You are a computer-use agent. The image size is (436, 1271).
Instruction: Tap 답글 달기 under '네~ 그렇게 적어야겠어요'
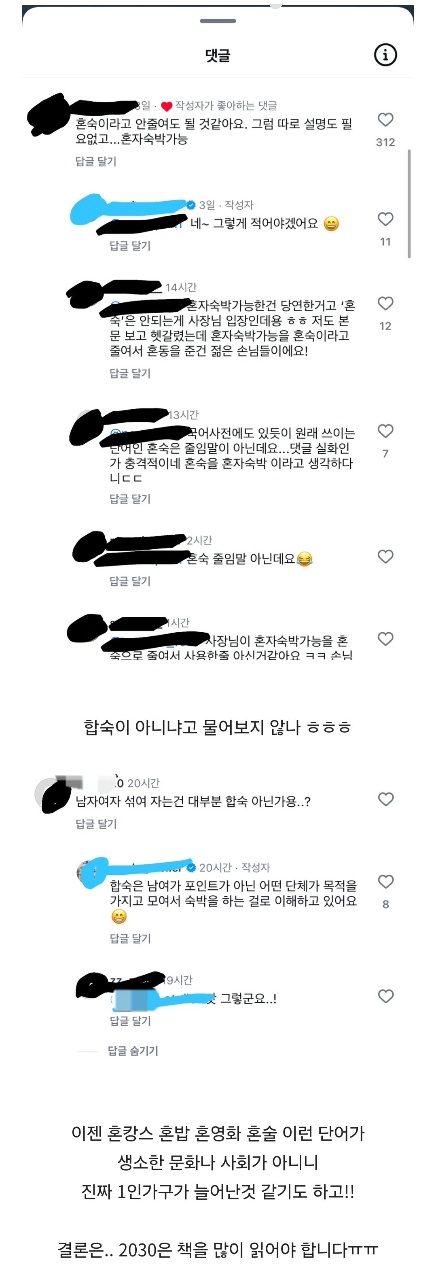click(x=130, y=246)
